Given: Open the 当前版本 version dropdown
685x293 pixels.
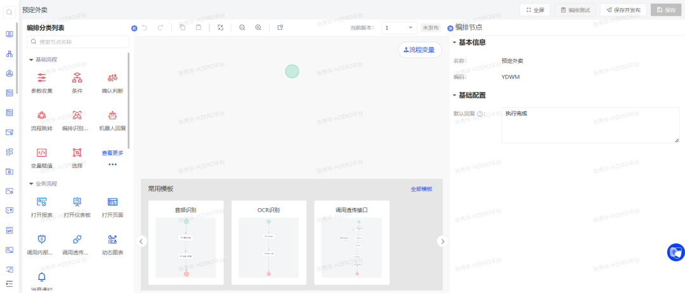Looking at the screenshot, I should coord(399,28).
